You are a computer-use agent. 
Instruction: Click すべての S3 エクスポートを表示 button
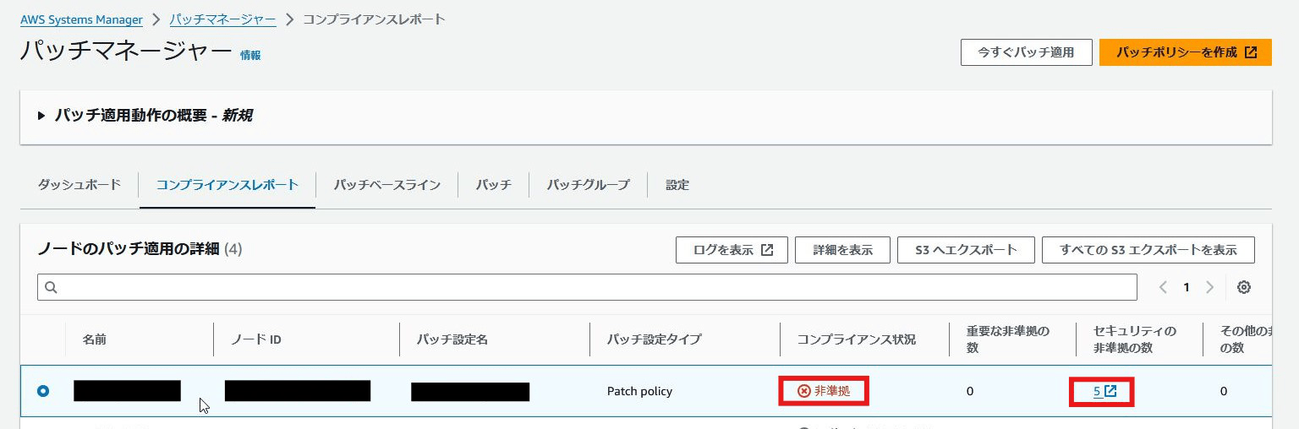1148,250
